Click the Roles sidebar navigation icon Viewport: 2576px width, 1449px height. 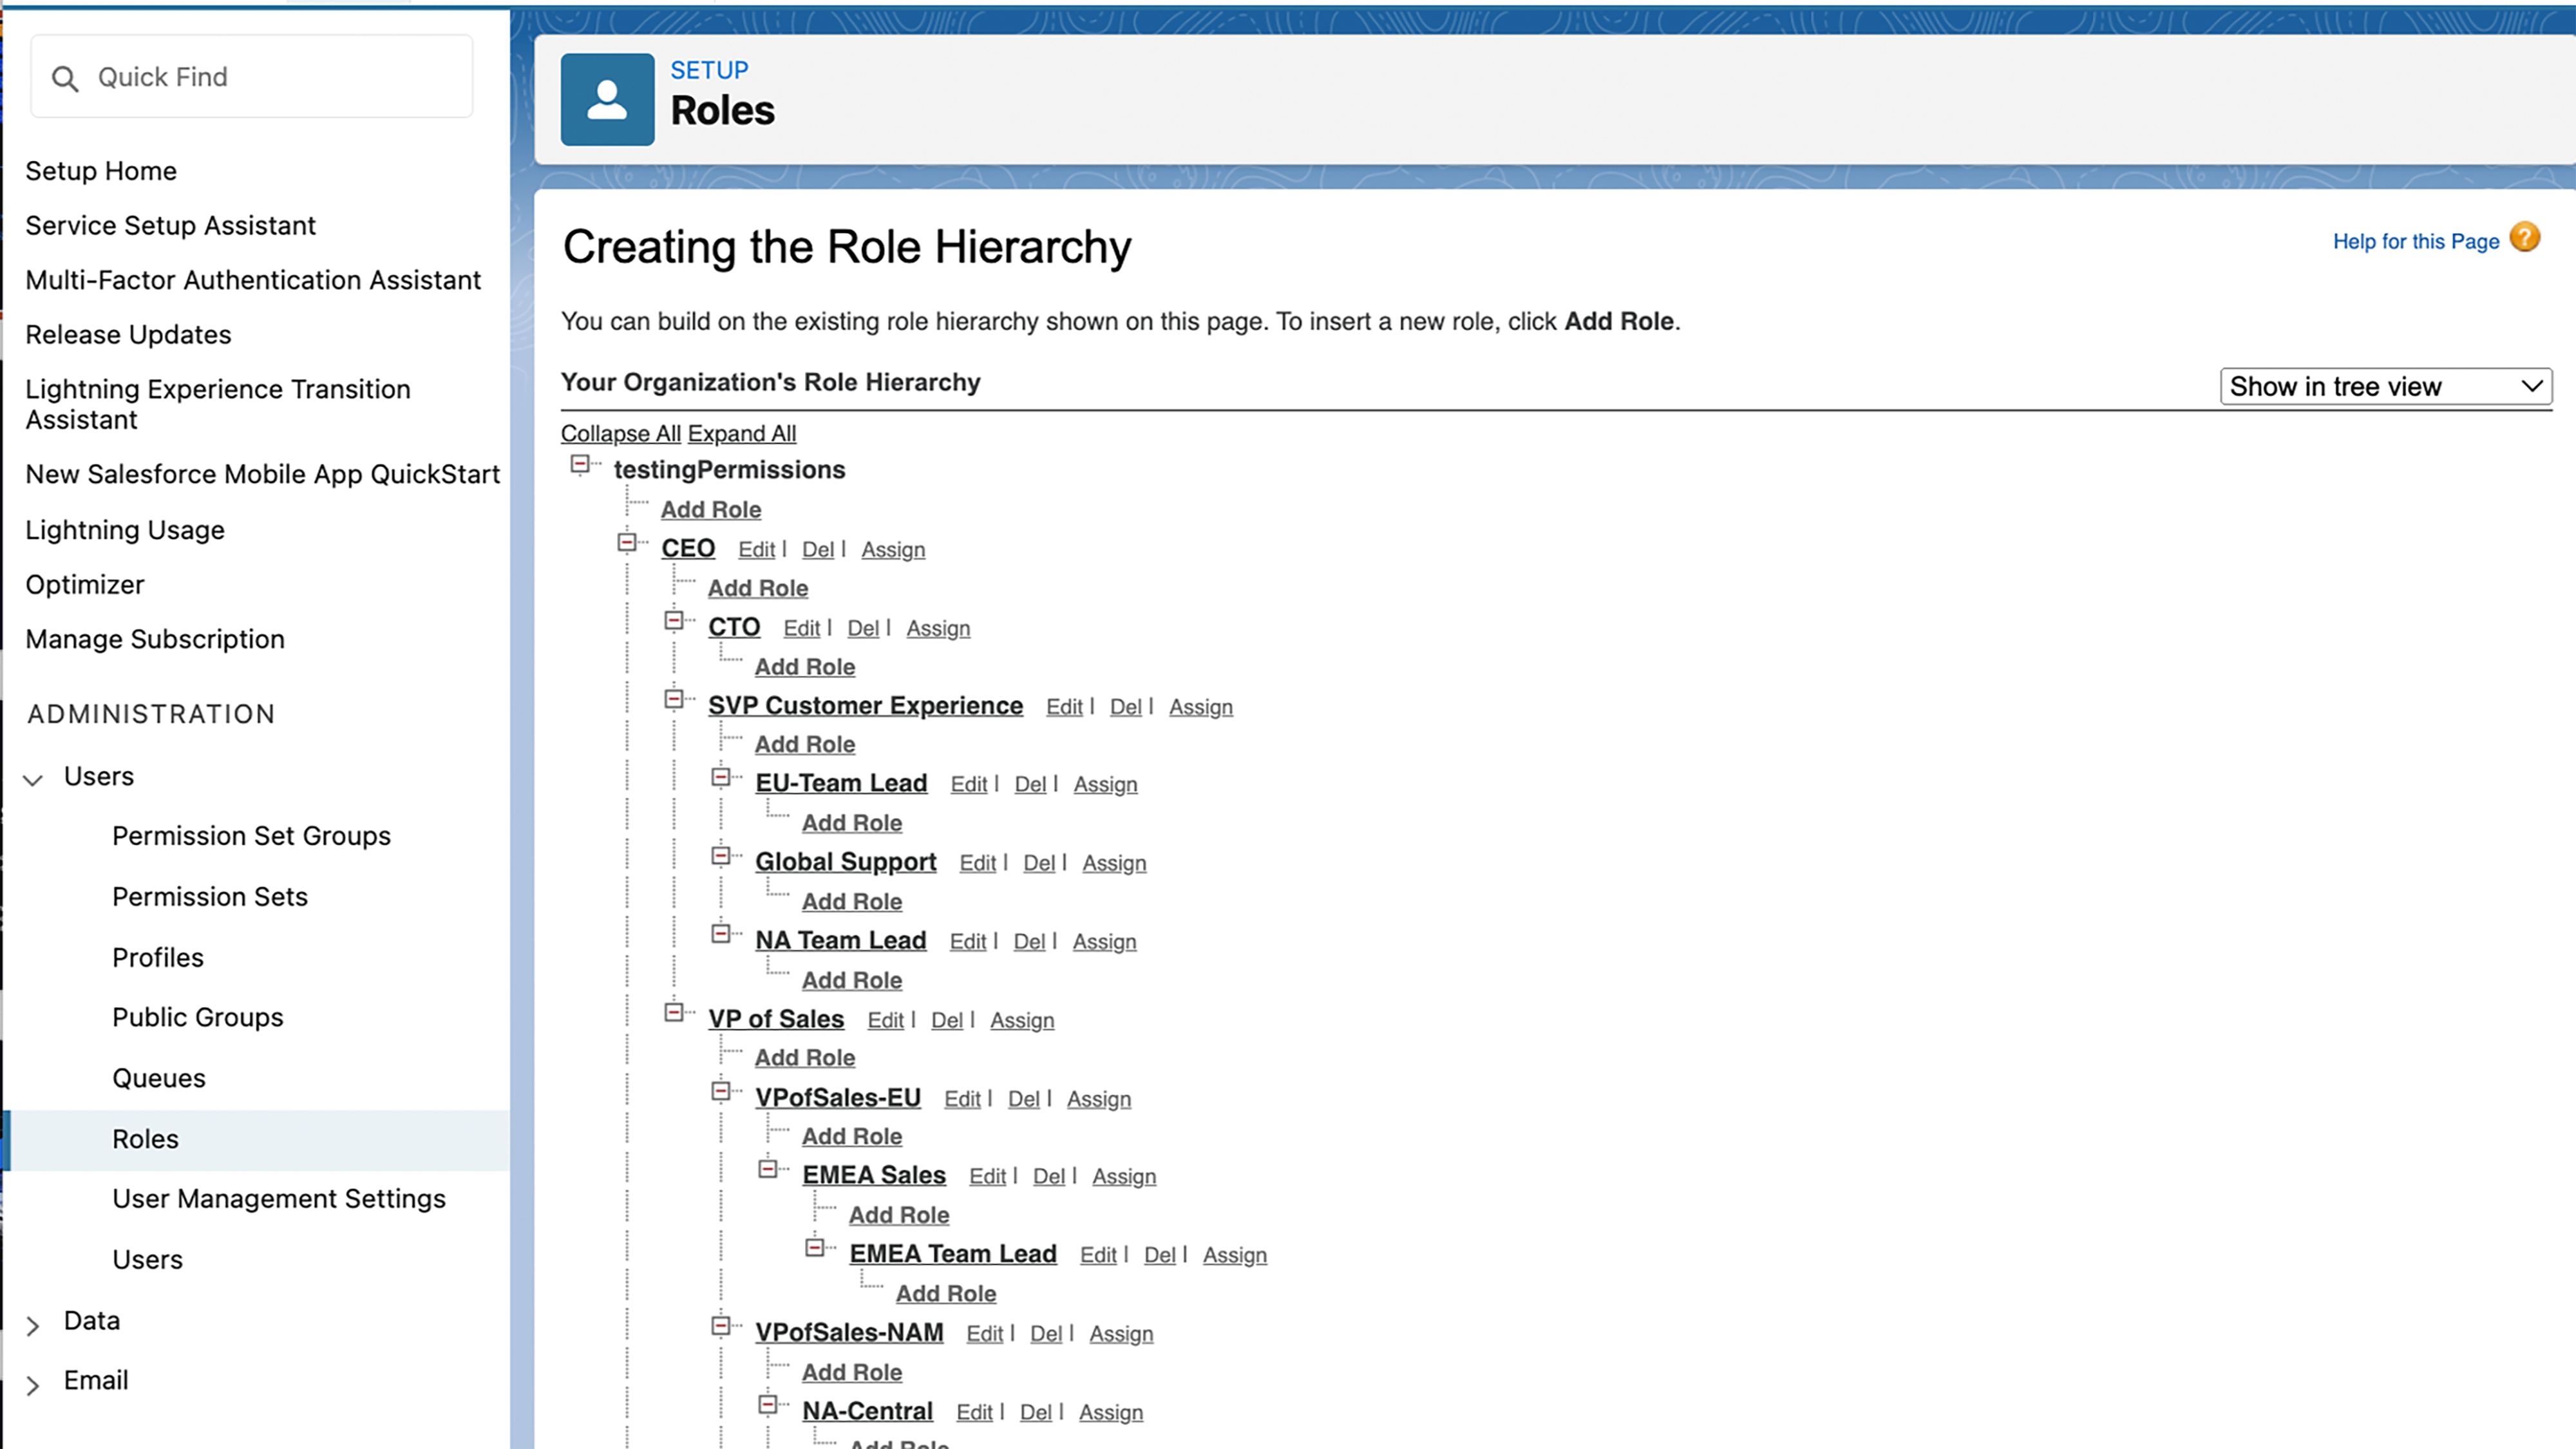[x=145, y=1137]
